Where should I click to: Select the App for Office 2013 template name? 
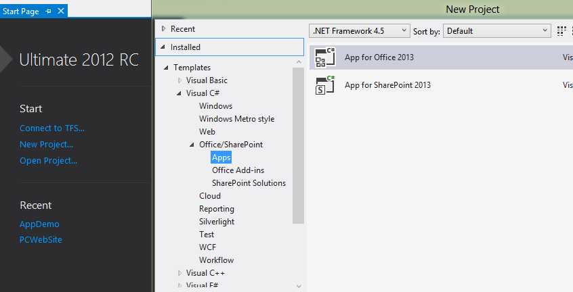(379, 57)
